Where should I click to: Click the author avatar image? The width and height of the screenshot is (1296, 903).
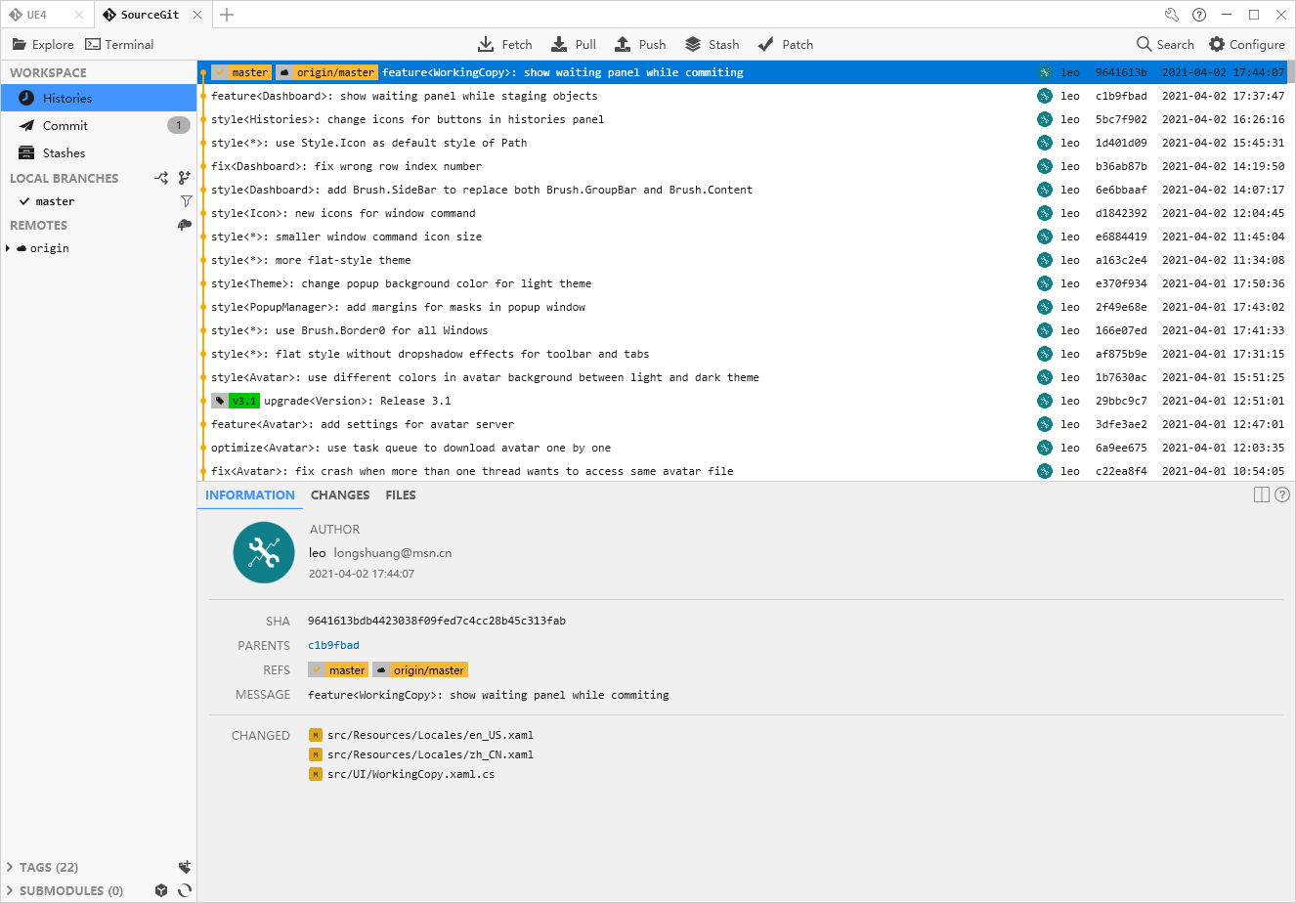click(264, 552)
